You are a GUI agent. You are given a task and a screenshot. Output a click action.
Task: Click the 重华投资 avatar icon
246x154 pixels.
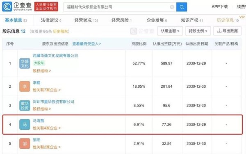coord(25,106)
